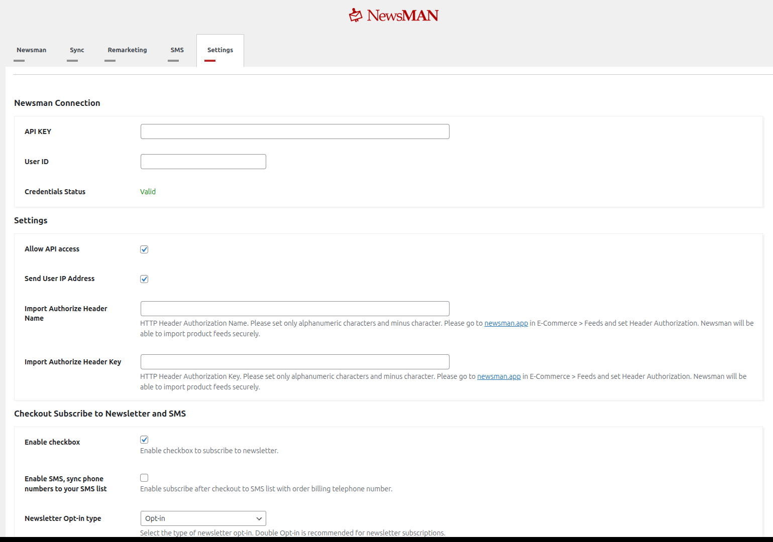Toggle the Send User IP Address checkbox
This screenshot has height=542, width=773.
pos(144,279)
